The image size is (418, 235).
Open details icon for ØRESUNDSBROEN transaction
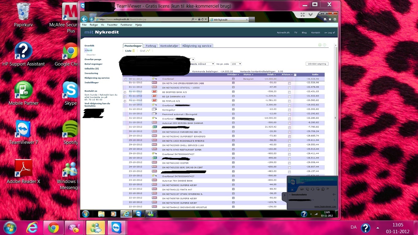[233, 83]
